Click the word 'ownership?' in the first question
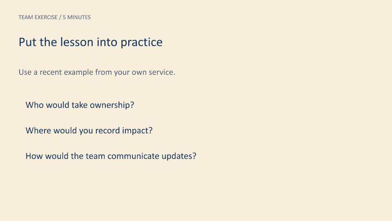 112,105
